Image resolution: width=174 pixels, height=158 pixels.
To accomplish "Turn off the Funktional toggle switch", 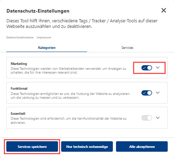I will 147,93.
